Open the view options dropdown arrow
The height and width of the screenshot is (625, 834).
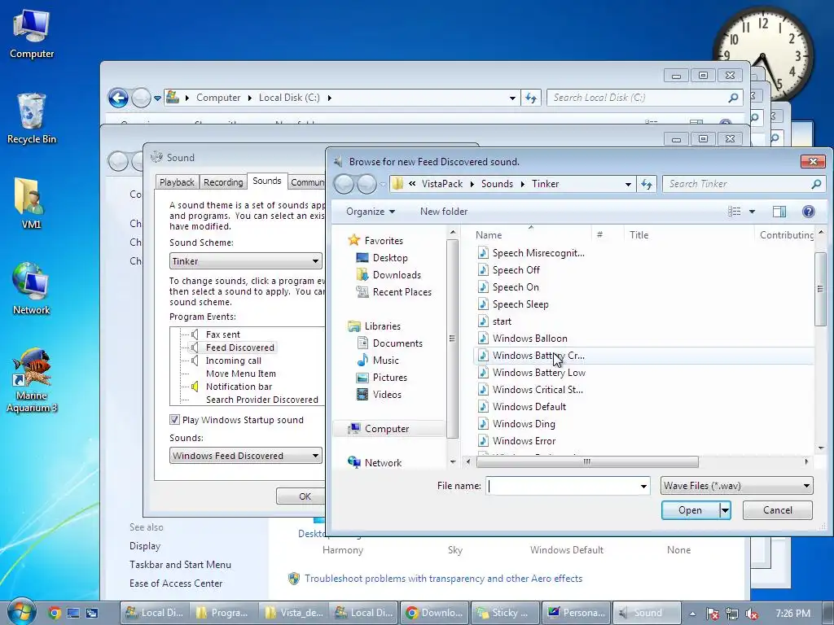coord(752,212)
